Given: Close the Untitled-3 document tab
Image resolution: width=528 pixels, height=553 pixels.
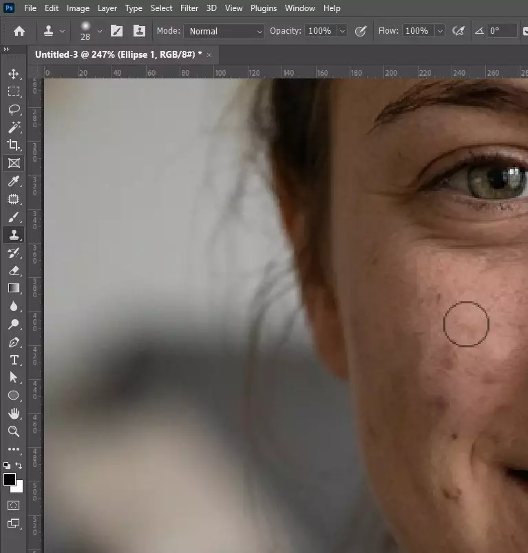Looking at the screenshot, I should click(209, 55).
